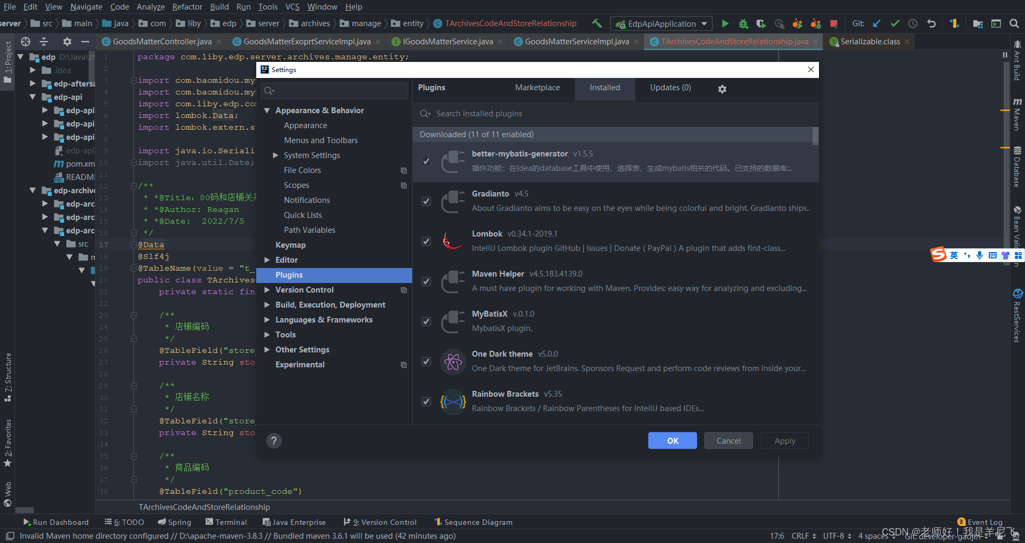Switch to GoodsMatterController.java editor tab

click(162, 41)
